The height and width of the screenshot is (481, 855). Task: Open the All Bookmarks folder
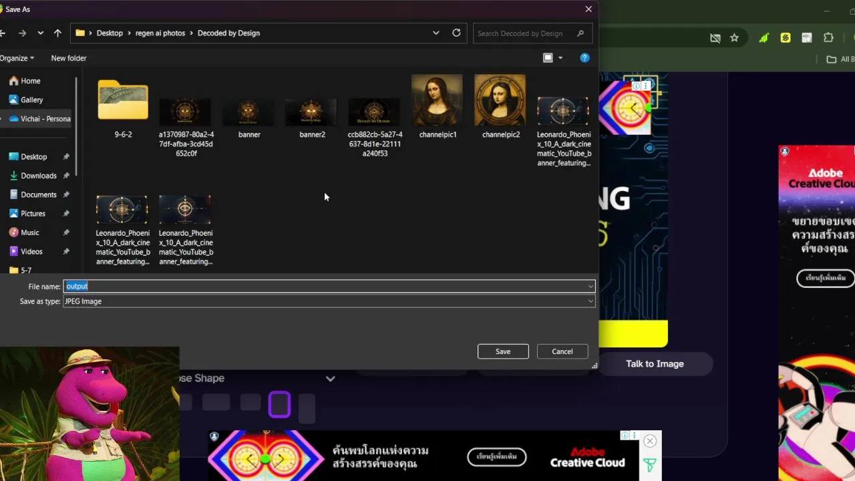(x=840, y=59)
